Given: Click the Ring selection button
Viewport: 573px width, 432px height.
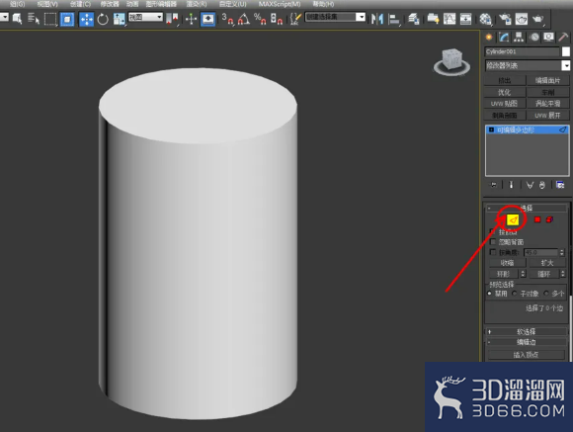Looking at the screenshot, I should coord(503,274).
